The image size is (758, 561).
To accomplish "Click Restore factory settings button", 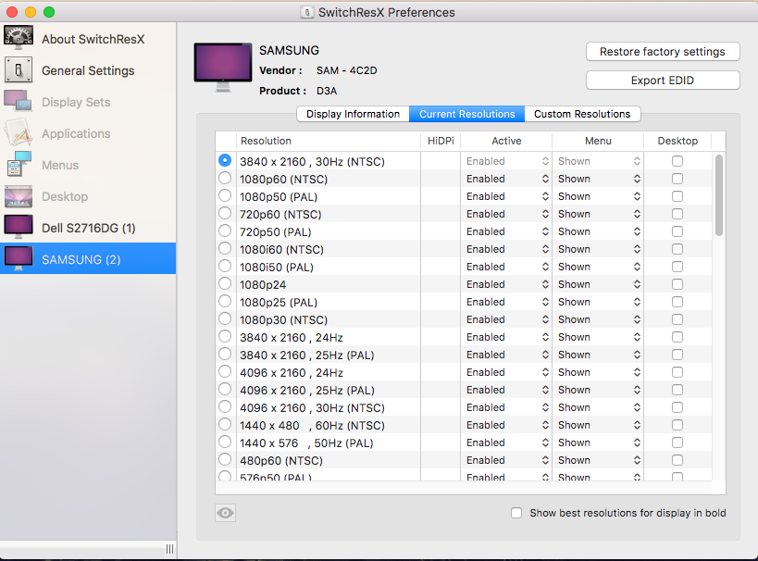I will click(x=663, y=52).
